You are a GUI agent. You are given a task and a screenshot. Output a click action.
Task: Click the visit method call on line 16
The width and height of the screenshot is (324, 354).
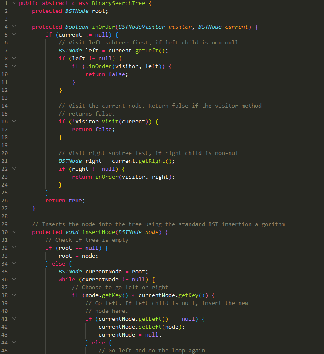pos(110,122)
